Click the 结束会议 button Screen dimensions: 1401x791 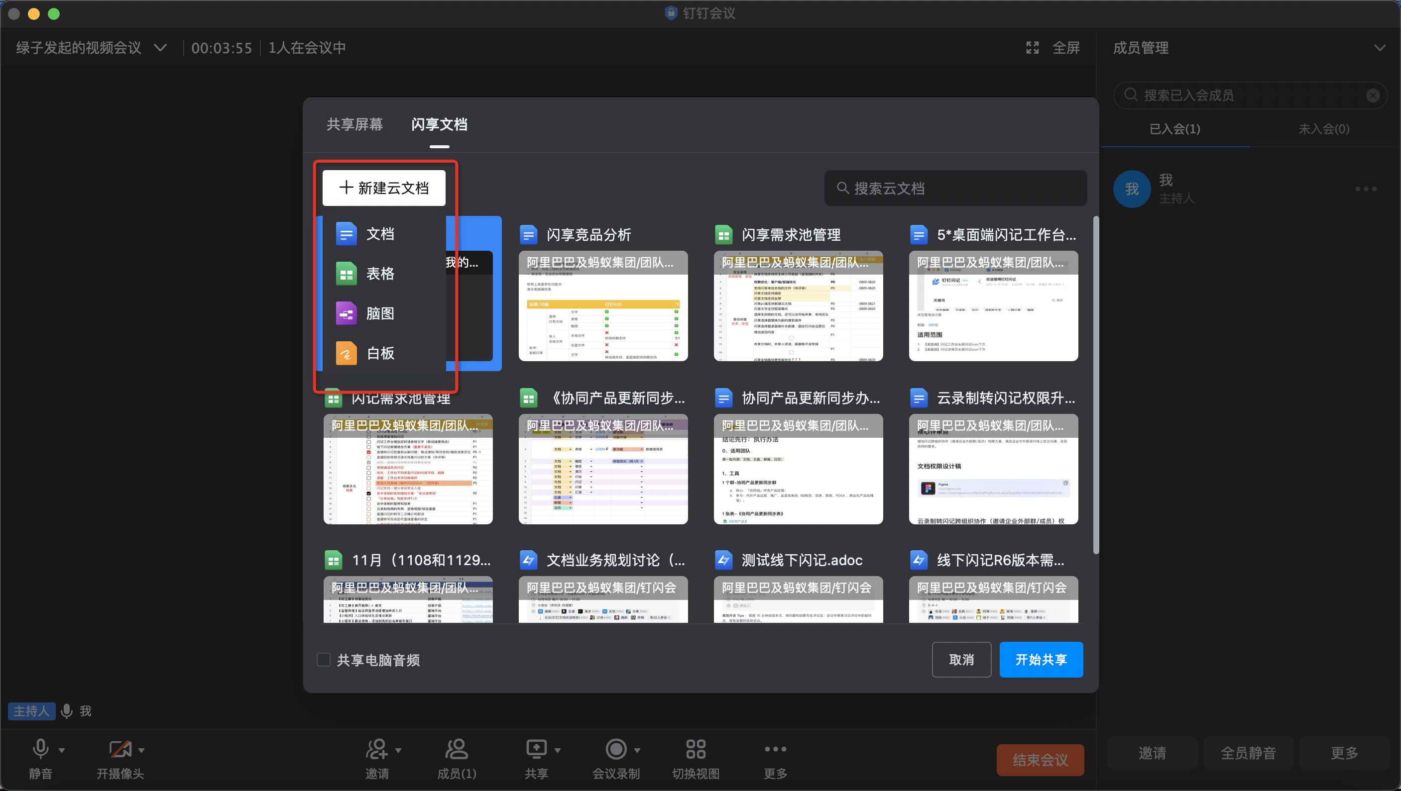(x=1040, y=760)
